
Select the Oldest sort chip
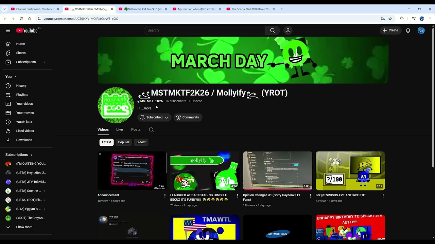tap(141, 142)
